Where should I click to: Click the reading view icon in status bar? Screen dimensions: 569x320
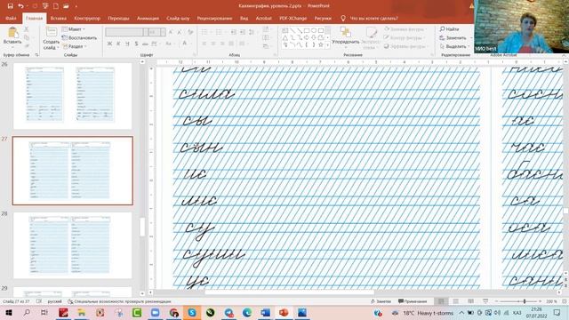pyautogui.click(x=470, y=301)
